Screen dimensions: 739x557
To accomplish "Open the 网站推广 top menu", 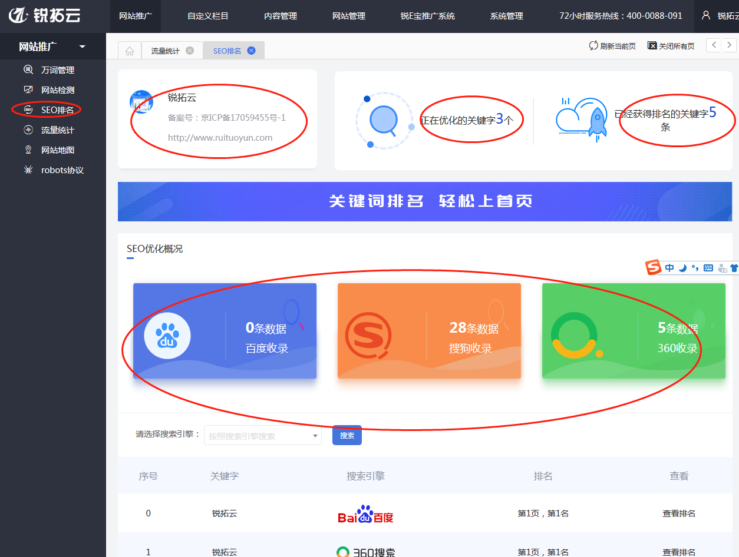I will click(135, 16).
